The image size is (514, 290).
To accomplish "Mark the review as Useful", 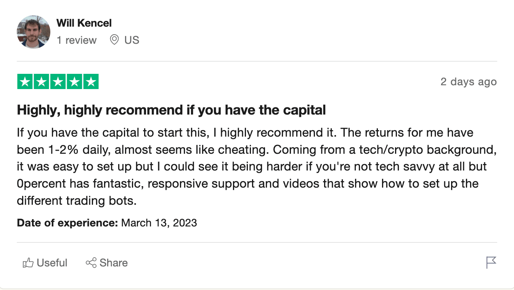I will click(45, 263).
